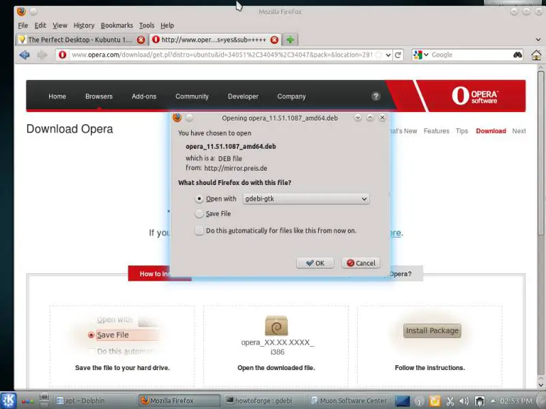Switch to The Perfect Desktop - Kubuntu tab

[82, 40]
